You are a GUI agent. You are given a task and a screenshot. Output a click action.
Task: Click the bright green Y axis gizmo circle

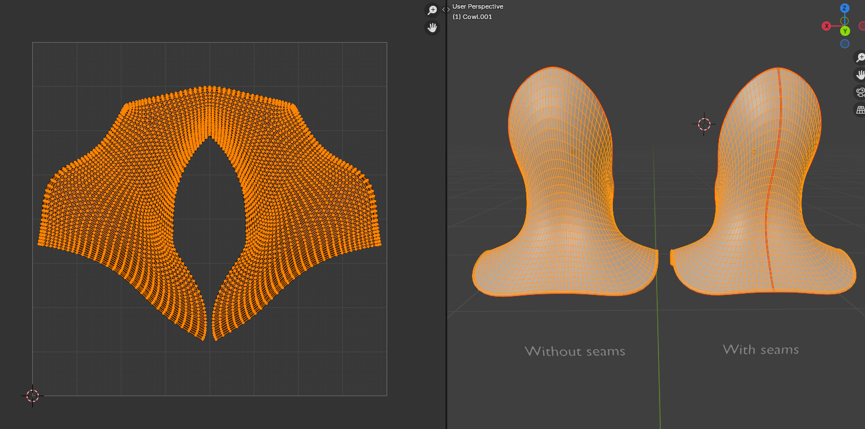[x=845, y=31]
